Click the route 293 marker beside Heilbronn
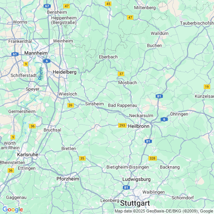This screenshot has width=214, height=214. pos(122,125)
